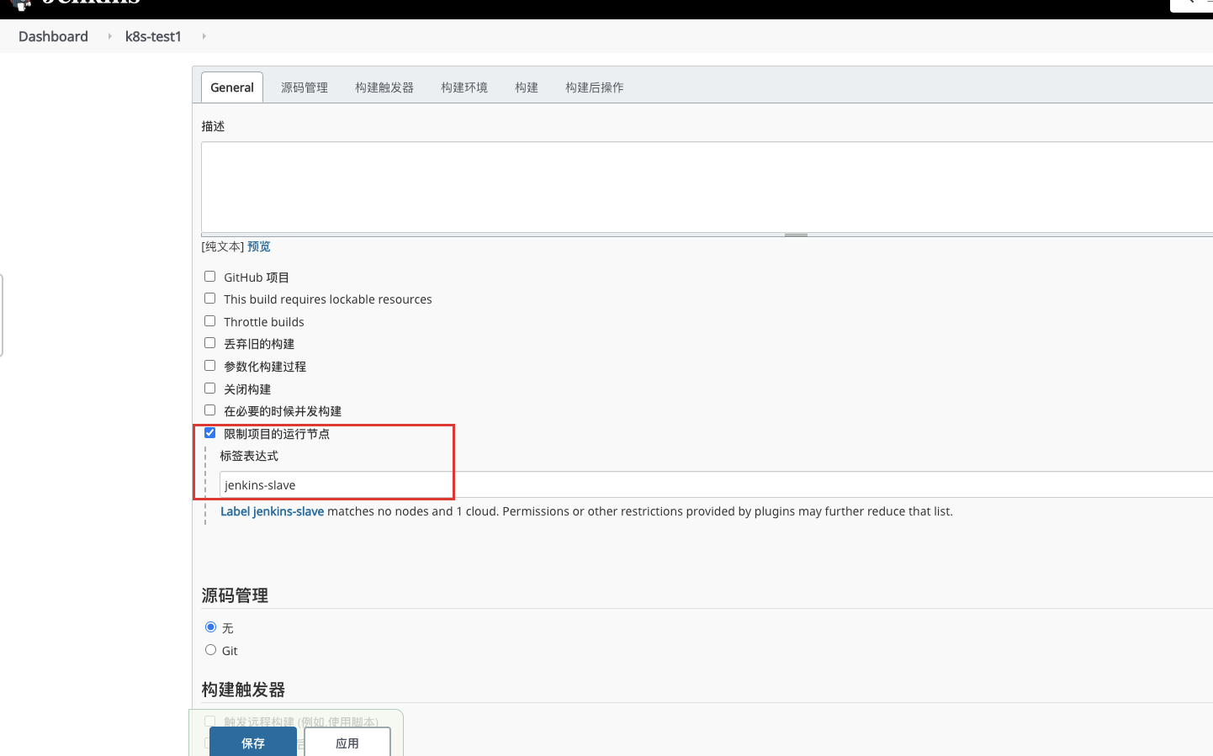This screenshot has height=756, width=1213.
Task: Click the 描述 field label
Action: point(213,126)
